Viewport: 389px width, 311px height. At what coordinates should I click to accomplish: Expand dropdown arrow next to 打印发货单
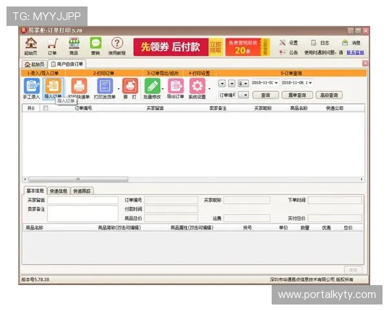point(119,89)
